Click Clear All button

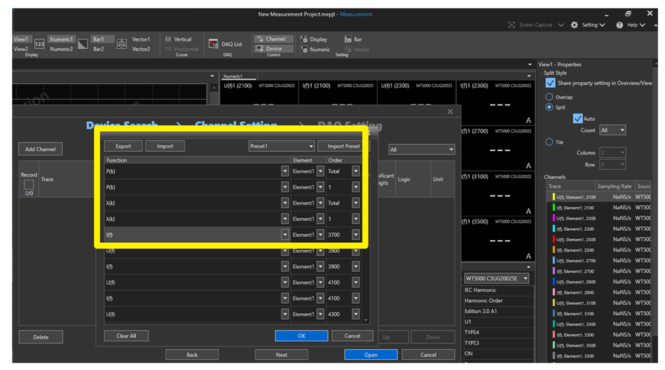(x=126, y=336)
